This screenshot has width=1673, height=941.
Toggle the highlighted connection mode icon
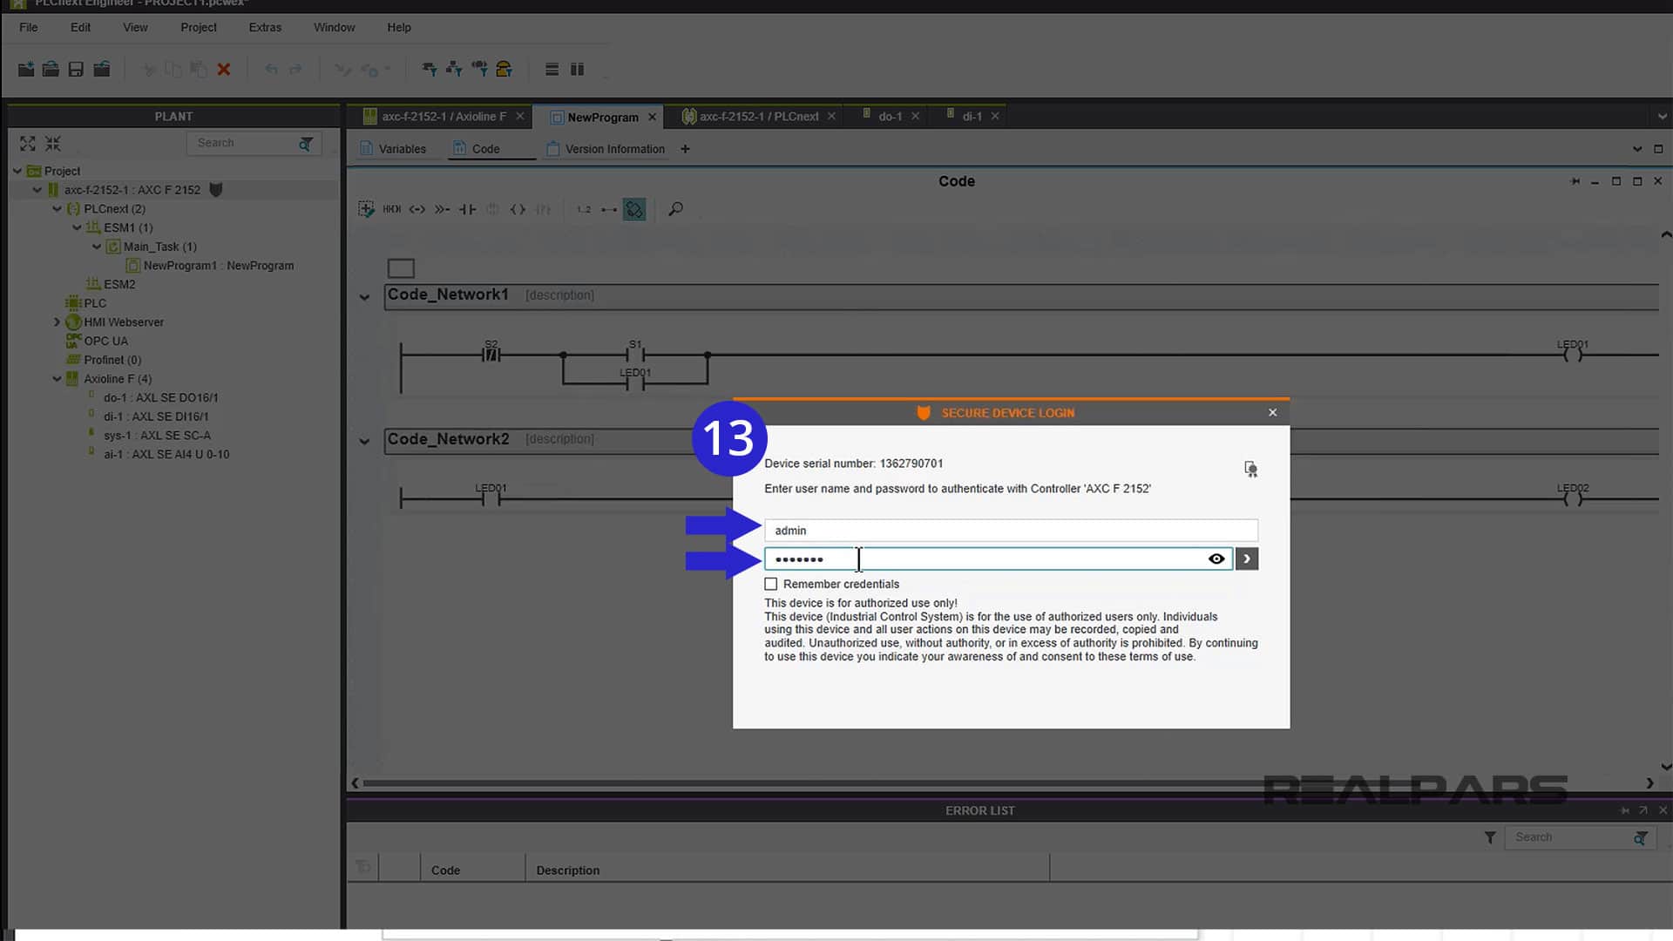pyautogui.click(x=634, y=209)
